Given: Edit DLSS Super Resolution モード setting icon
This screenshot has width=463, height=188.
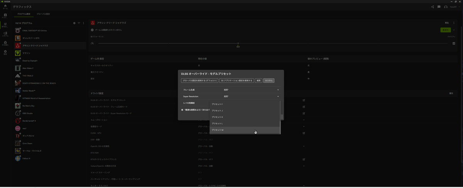Looking at the screenshot, I should coord(304,113).
